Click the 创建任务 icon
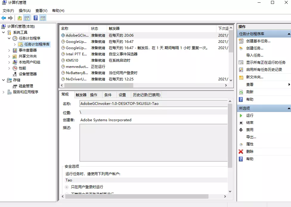 241,48
